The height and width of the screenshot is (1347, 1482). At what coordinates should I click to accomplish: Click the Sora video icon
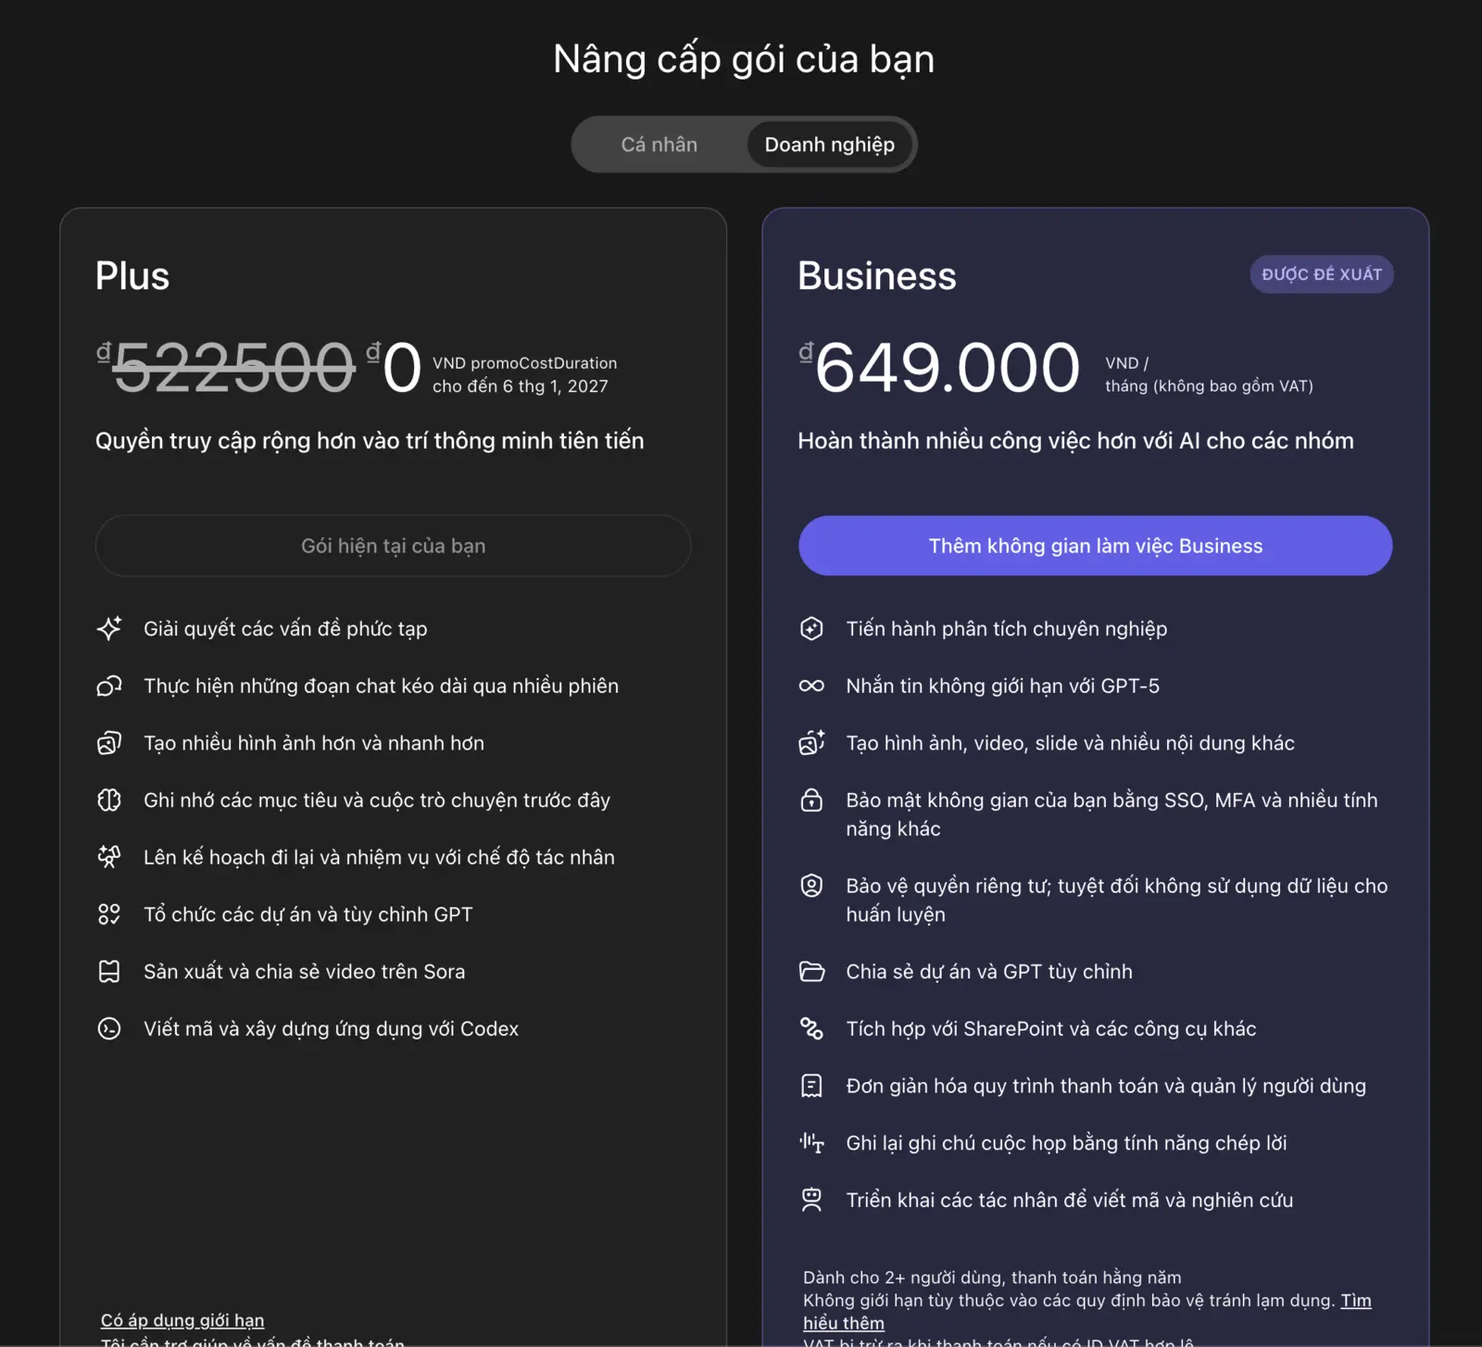109,972
